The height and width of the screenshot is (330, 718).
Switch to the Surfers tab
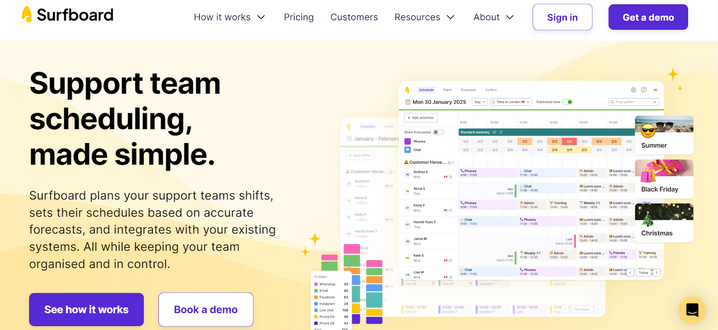pos(491,90)
